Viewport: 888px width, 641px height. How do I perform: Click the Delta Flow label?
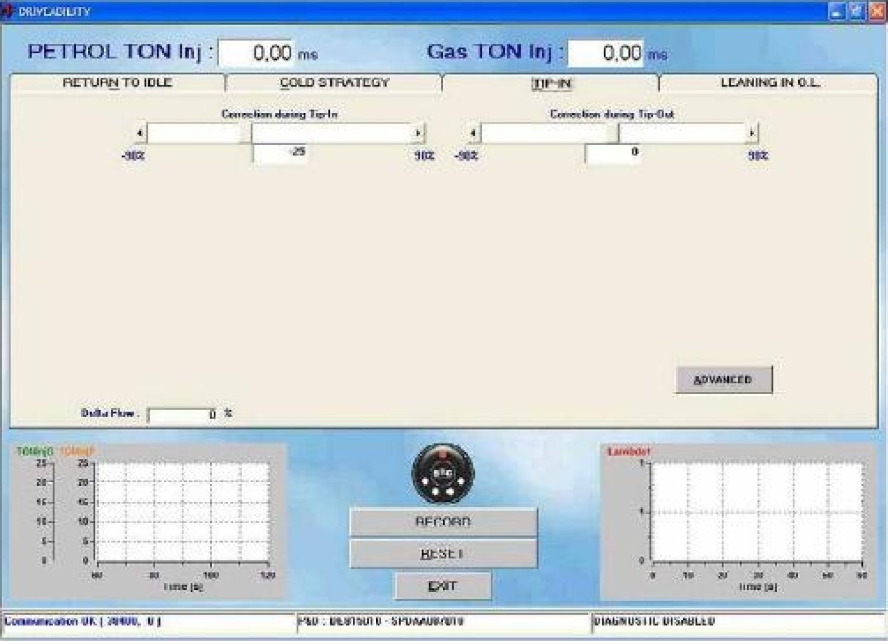[109, 413]
